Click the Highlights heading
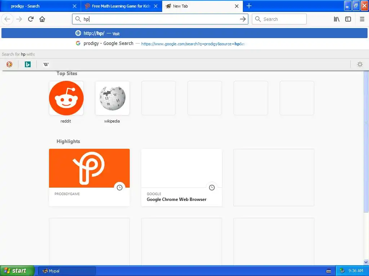The width and height of the screenshot is (369, 276). [68, 141]
